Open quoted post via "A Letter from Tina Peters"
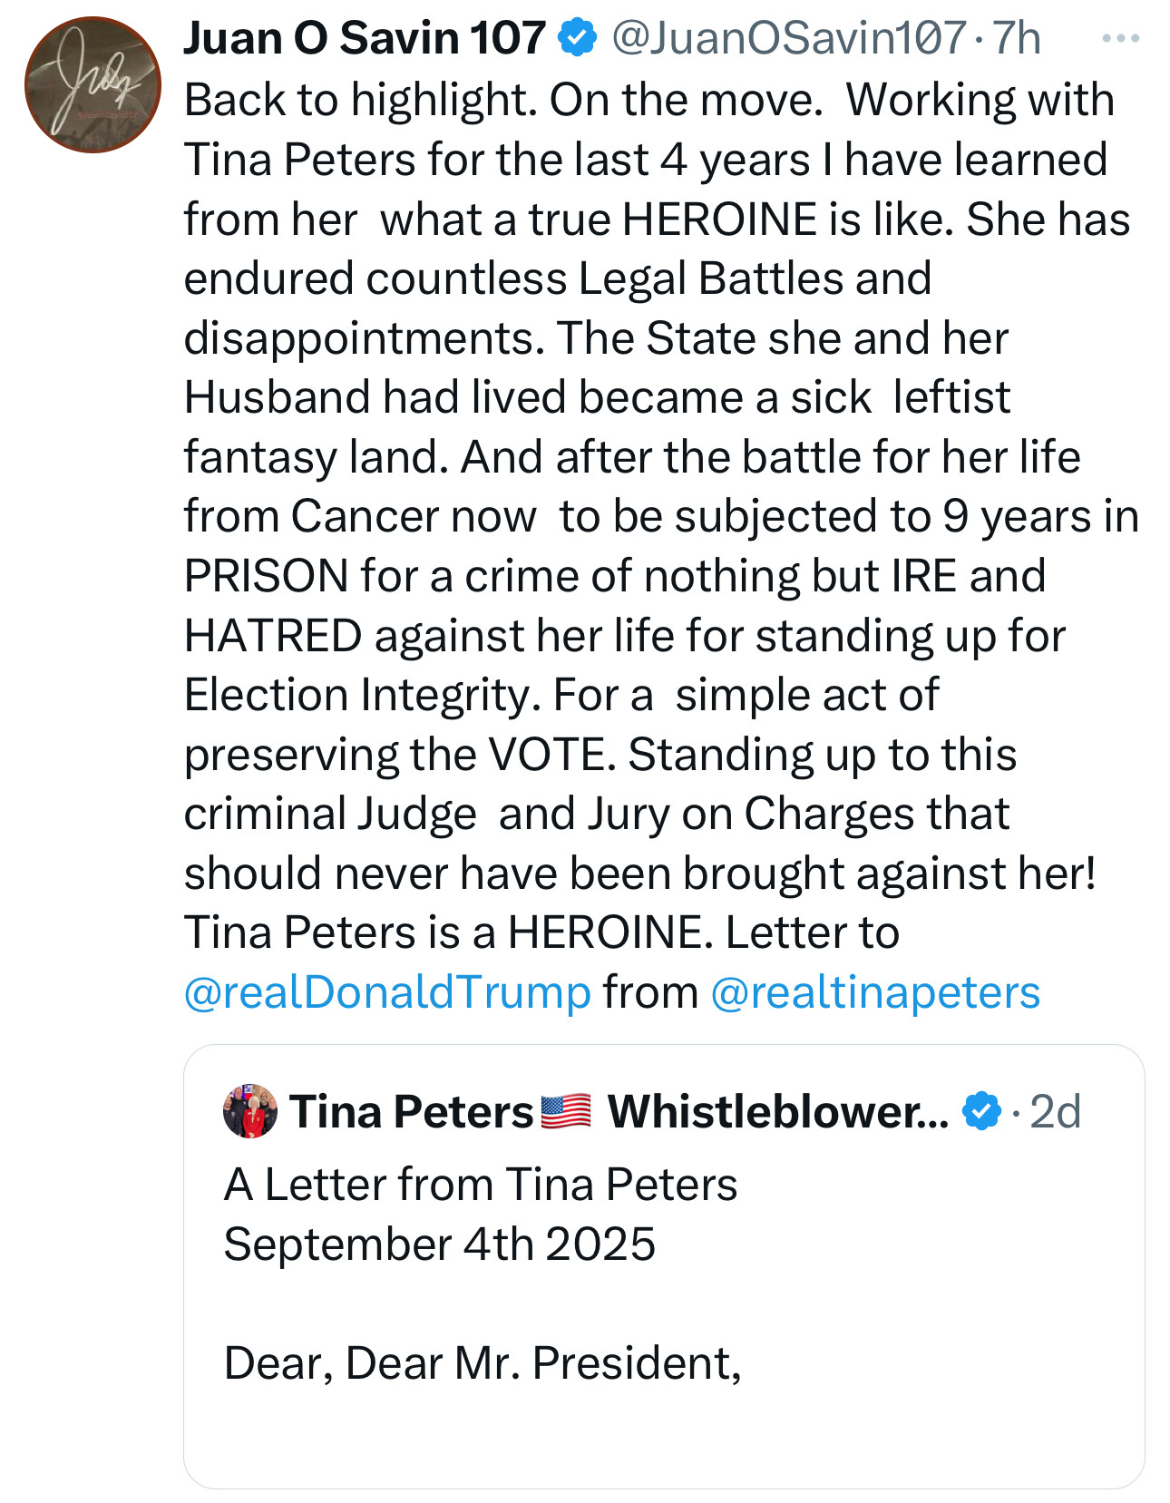 (481, 1185)
